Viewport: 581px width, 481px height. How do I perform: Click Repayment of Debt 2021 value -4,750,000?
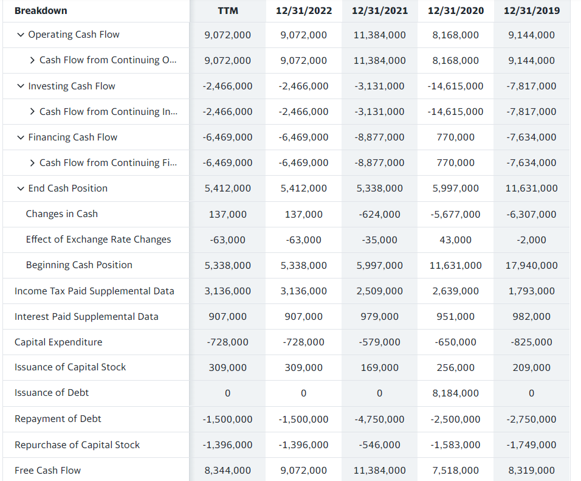380,420
